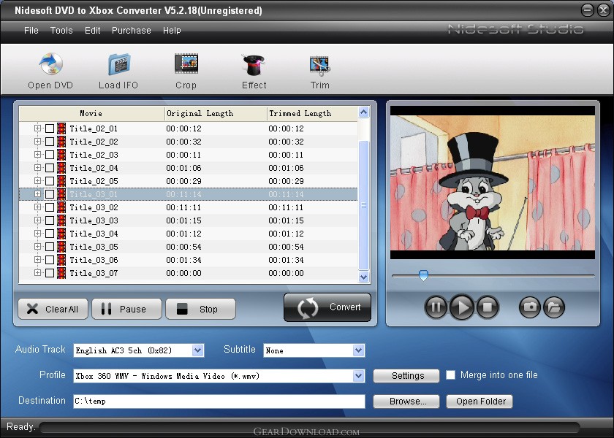Open the Profile format dropdown
Image resolution: width=614 pixels, height=438 pixels.
(358, 376)
